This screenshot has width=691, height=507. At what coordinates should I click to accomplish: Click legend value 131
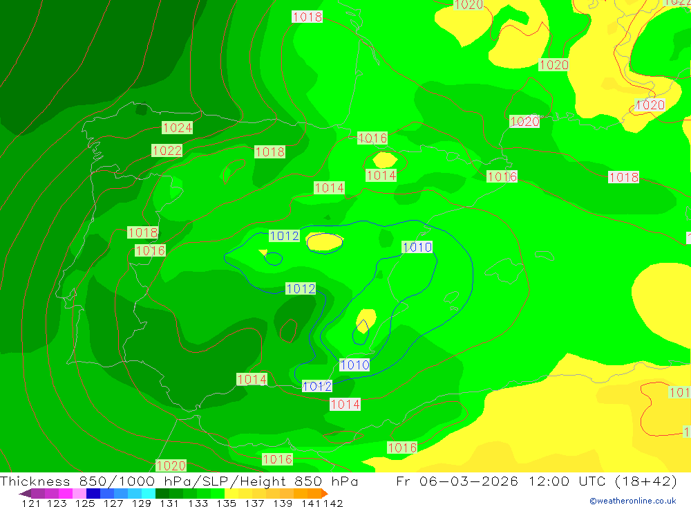(169, 503)
